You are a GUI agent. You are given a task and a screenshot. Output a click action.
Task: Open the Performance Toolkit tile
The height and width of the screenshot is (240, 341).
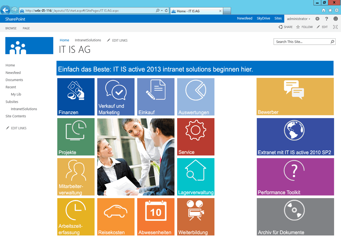[x=295, y=177]
